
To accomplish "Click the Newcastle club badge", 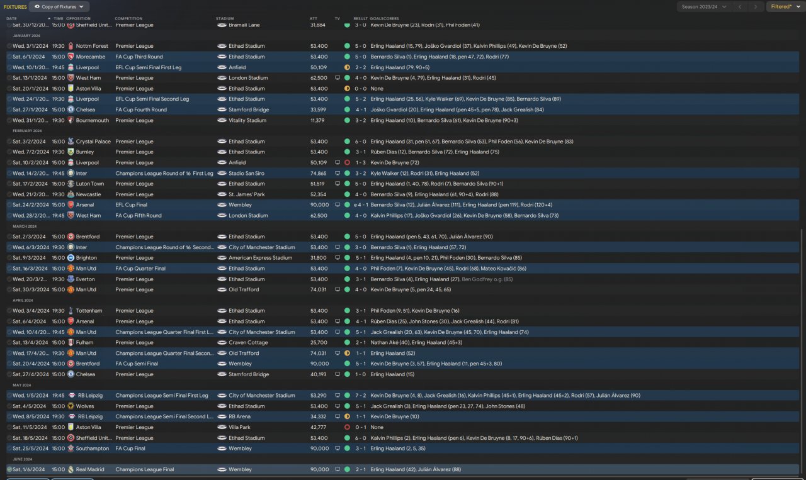I will pos(71,194).
